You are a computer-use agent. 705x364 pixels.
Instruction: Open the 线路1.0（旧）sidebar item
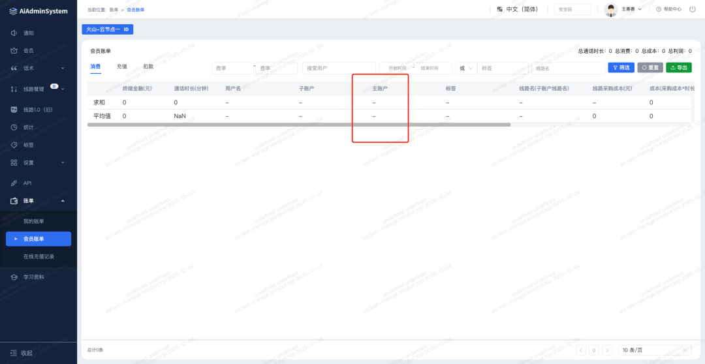37,110
